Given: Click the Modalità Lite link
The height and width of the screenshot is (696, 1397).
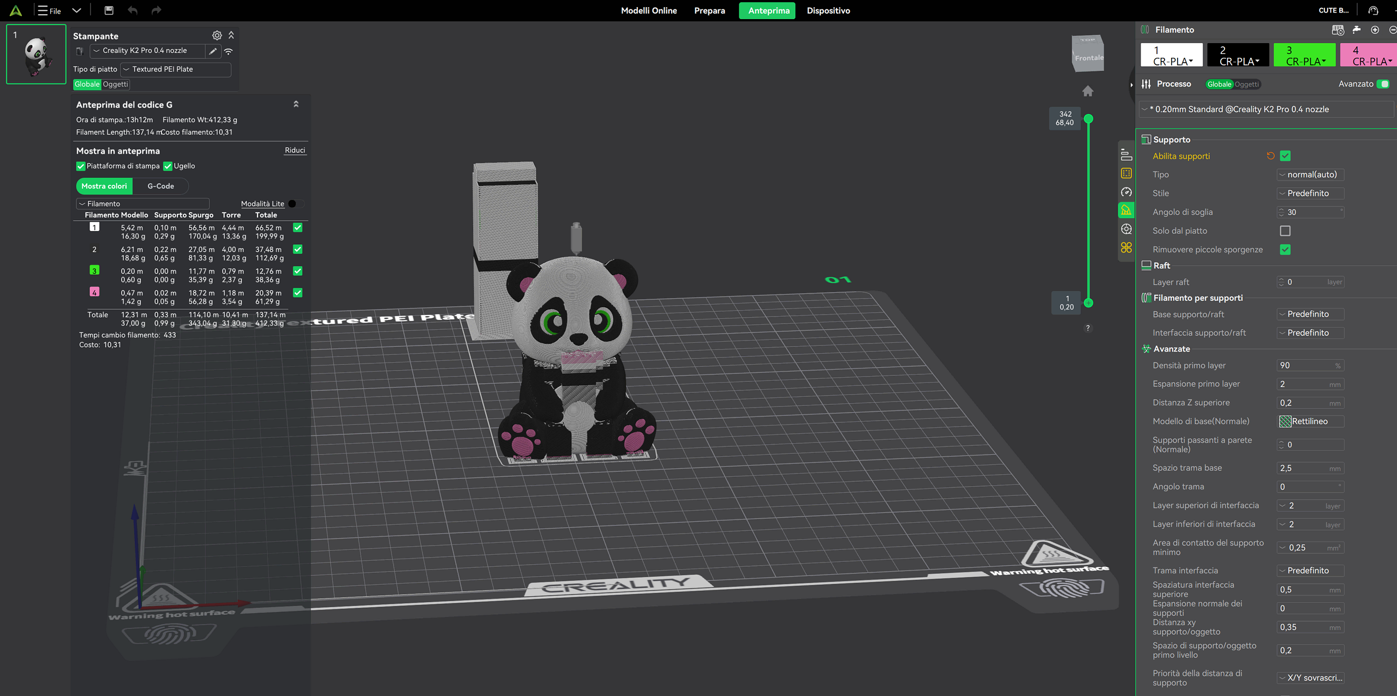Looking at the screenshot, I should coord(262,204).
